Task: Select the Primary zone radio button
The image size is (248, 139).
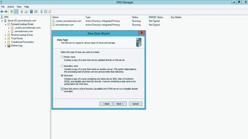Action: coord(62,57)
